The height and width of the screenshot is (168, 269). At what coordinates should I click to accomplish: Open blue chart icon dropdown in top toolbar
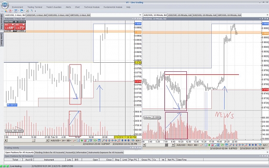(19, 11)
